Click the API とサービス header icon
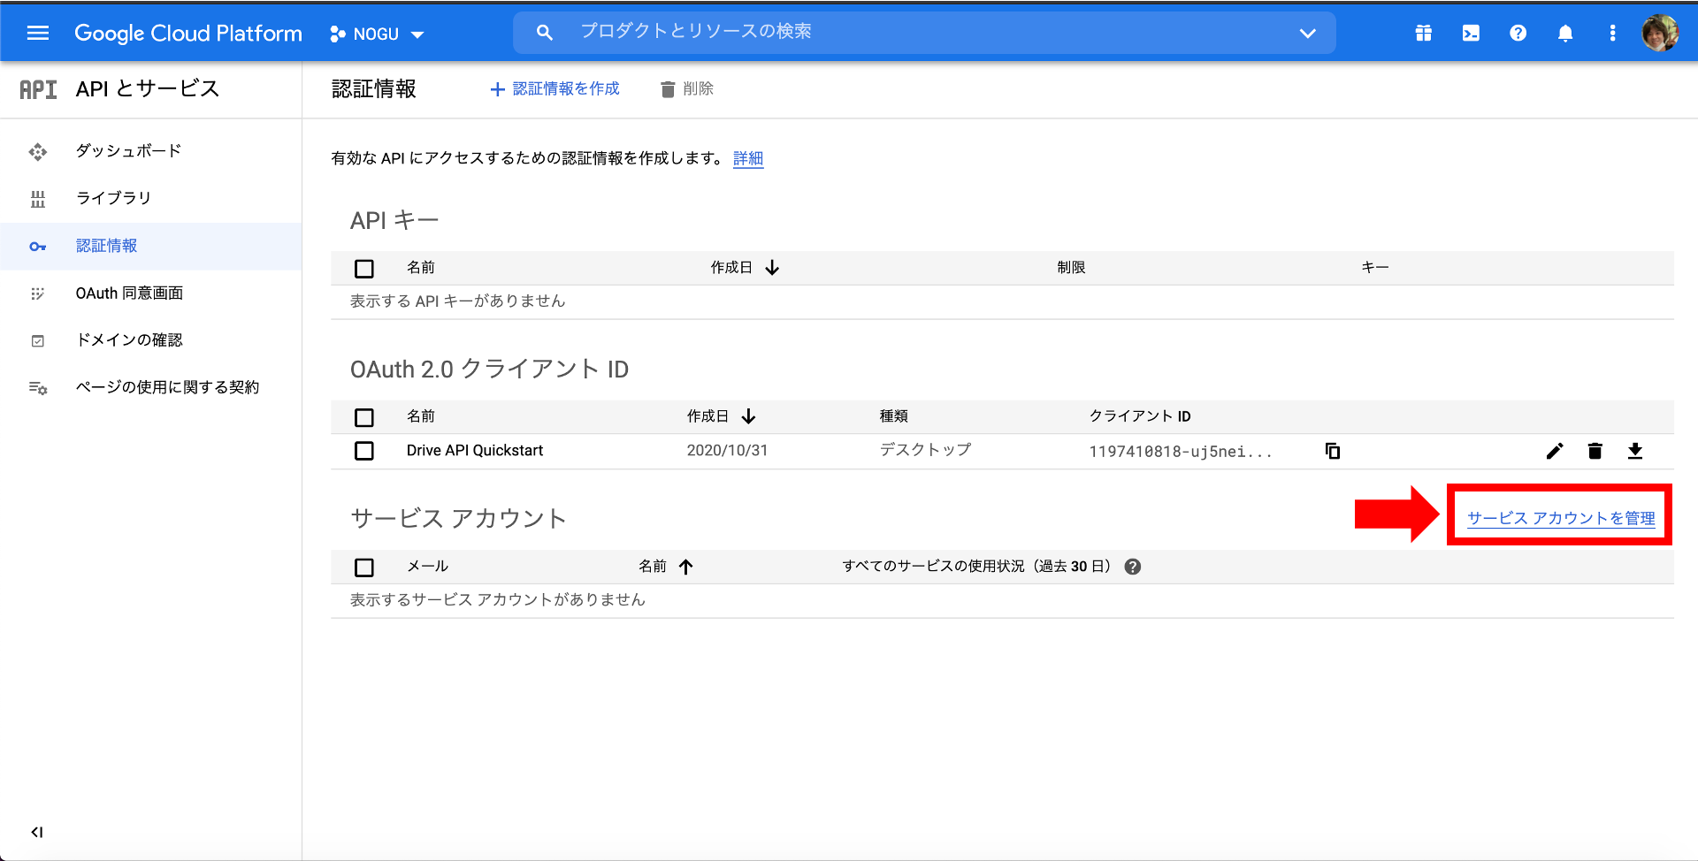Viewport: 1698px width, 861px height. [38, 89]
